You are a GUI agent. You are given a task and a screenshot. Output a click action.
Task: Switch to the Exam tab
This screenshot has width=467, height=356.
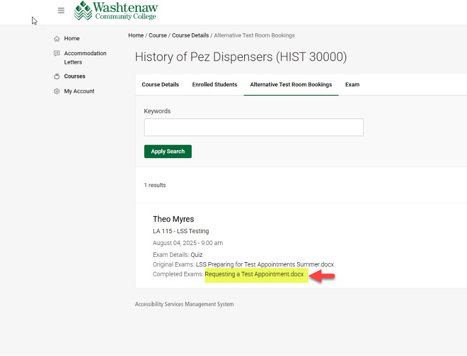coord(352,85)
